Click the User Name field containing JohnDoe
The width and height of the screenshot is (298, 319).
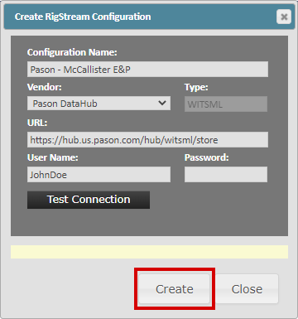point(99,174)
